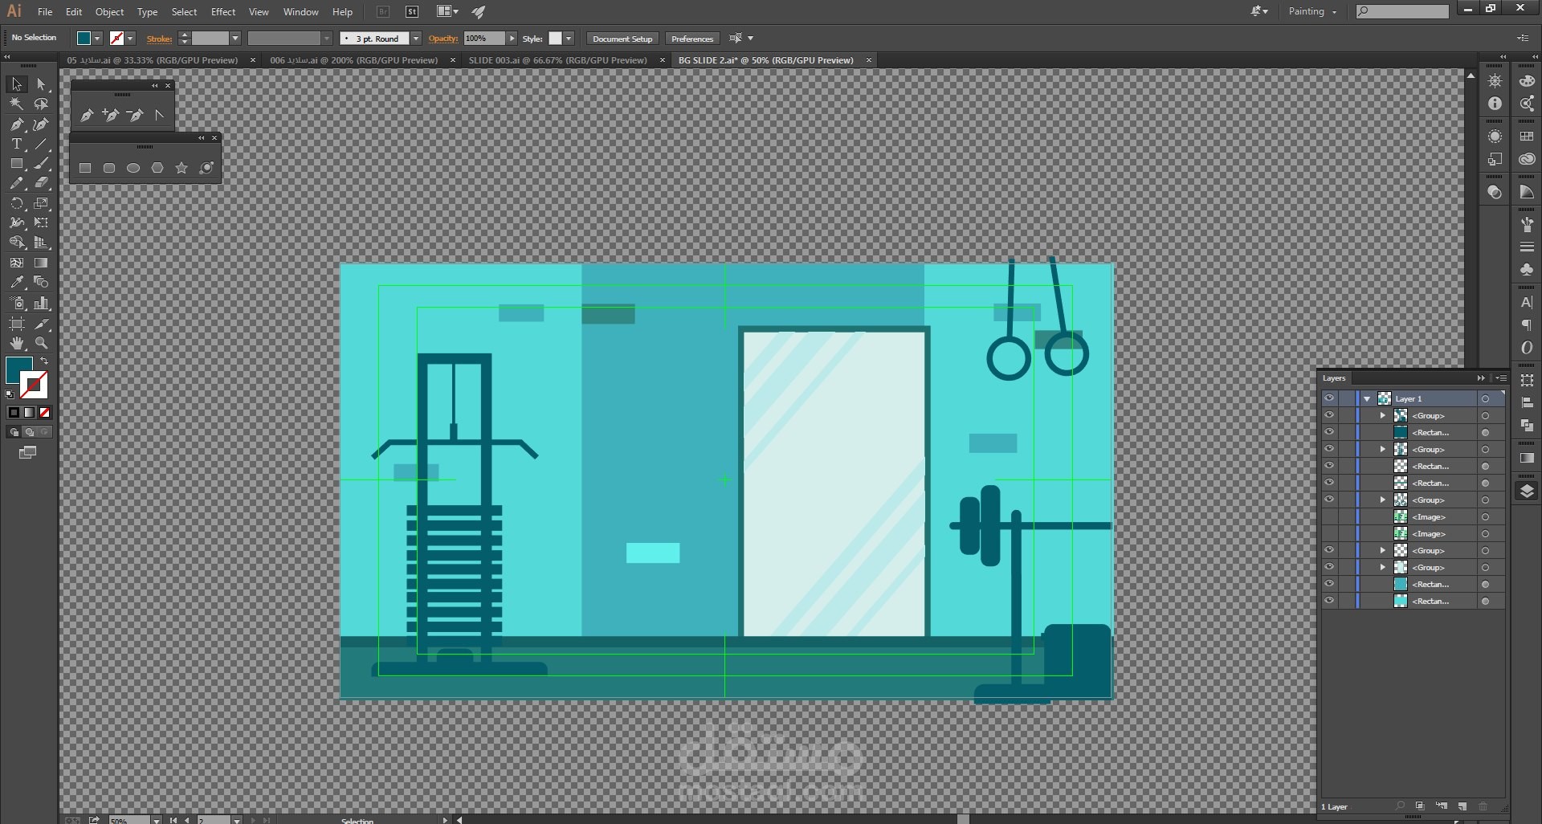Open the Painting workspace switcher dropdown

tap(1312, 11)
